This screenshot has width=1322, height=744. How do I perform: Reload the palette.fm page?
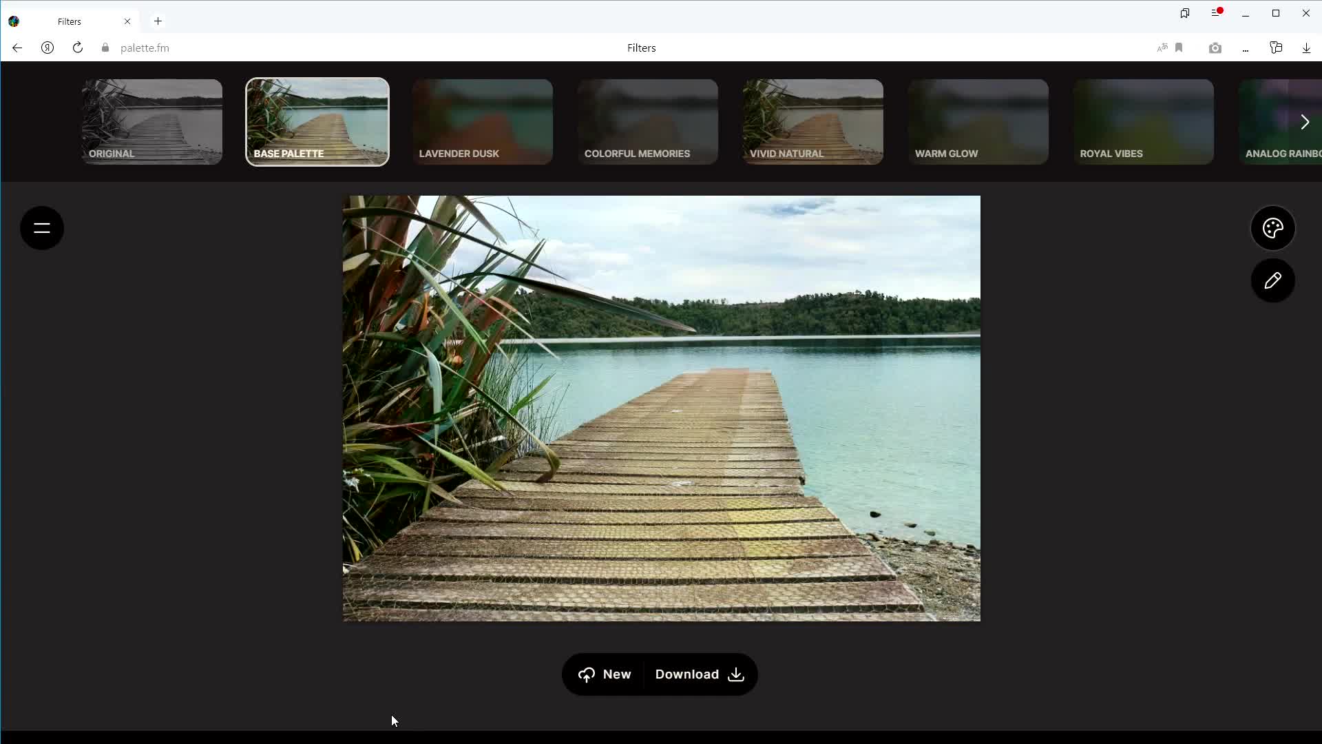point(78,48)
